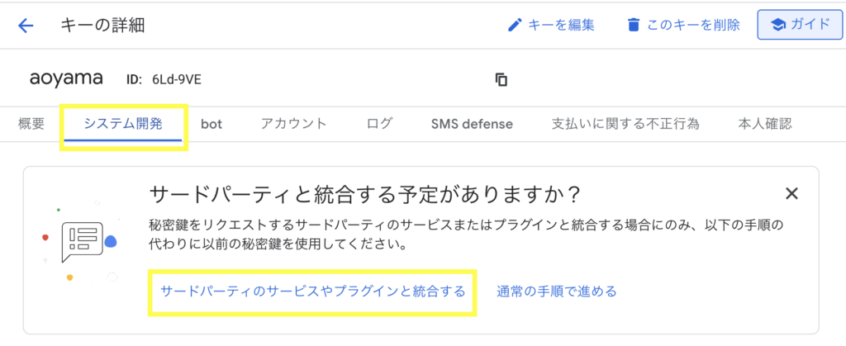Select the システム開発 tab
Viewport: 846px width, 346px height.
[123, 124]
